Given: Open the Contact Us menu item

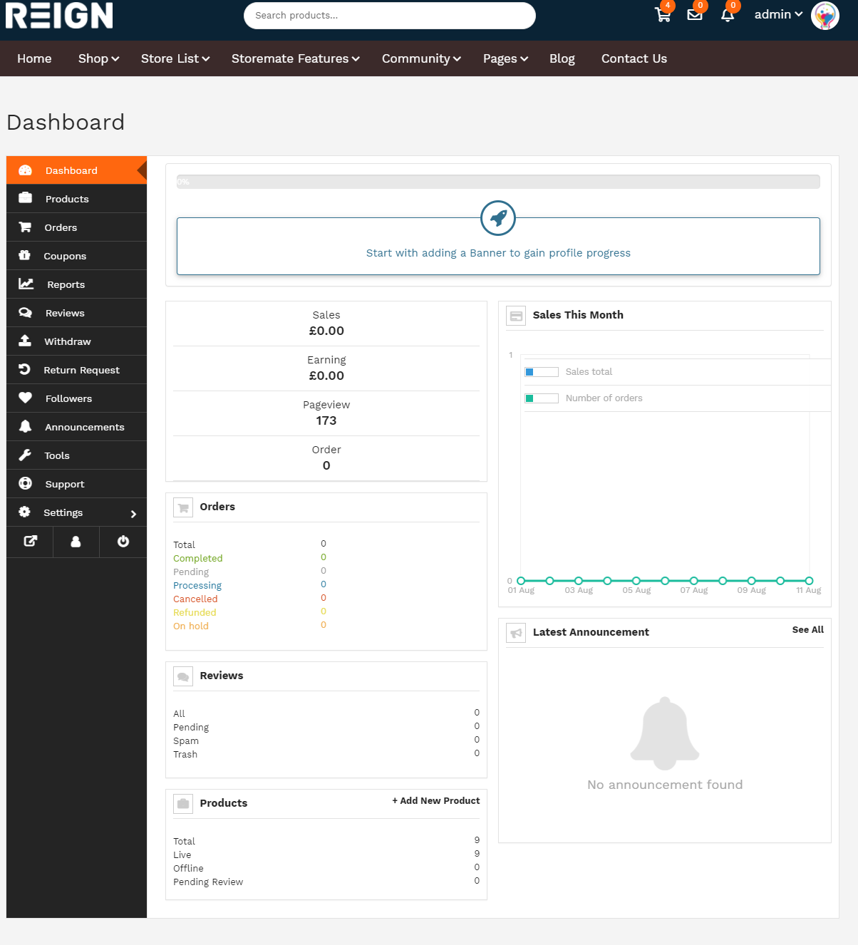Looking at the screenshot, I should coord(634,58).
